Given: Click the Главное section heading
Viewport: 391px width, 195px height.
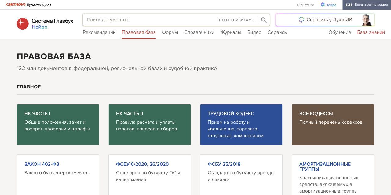Looking at the screenshot, I should point(29,87).
